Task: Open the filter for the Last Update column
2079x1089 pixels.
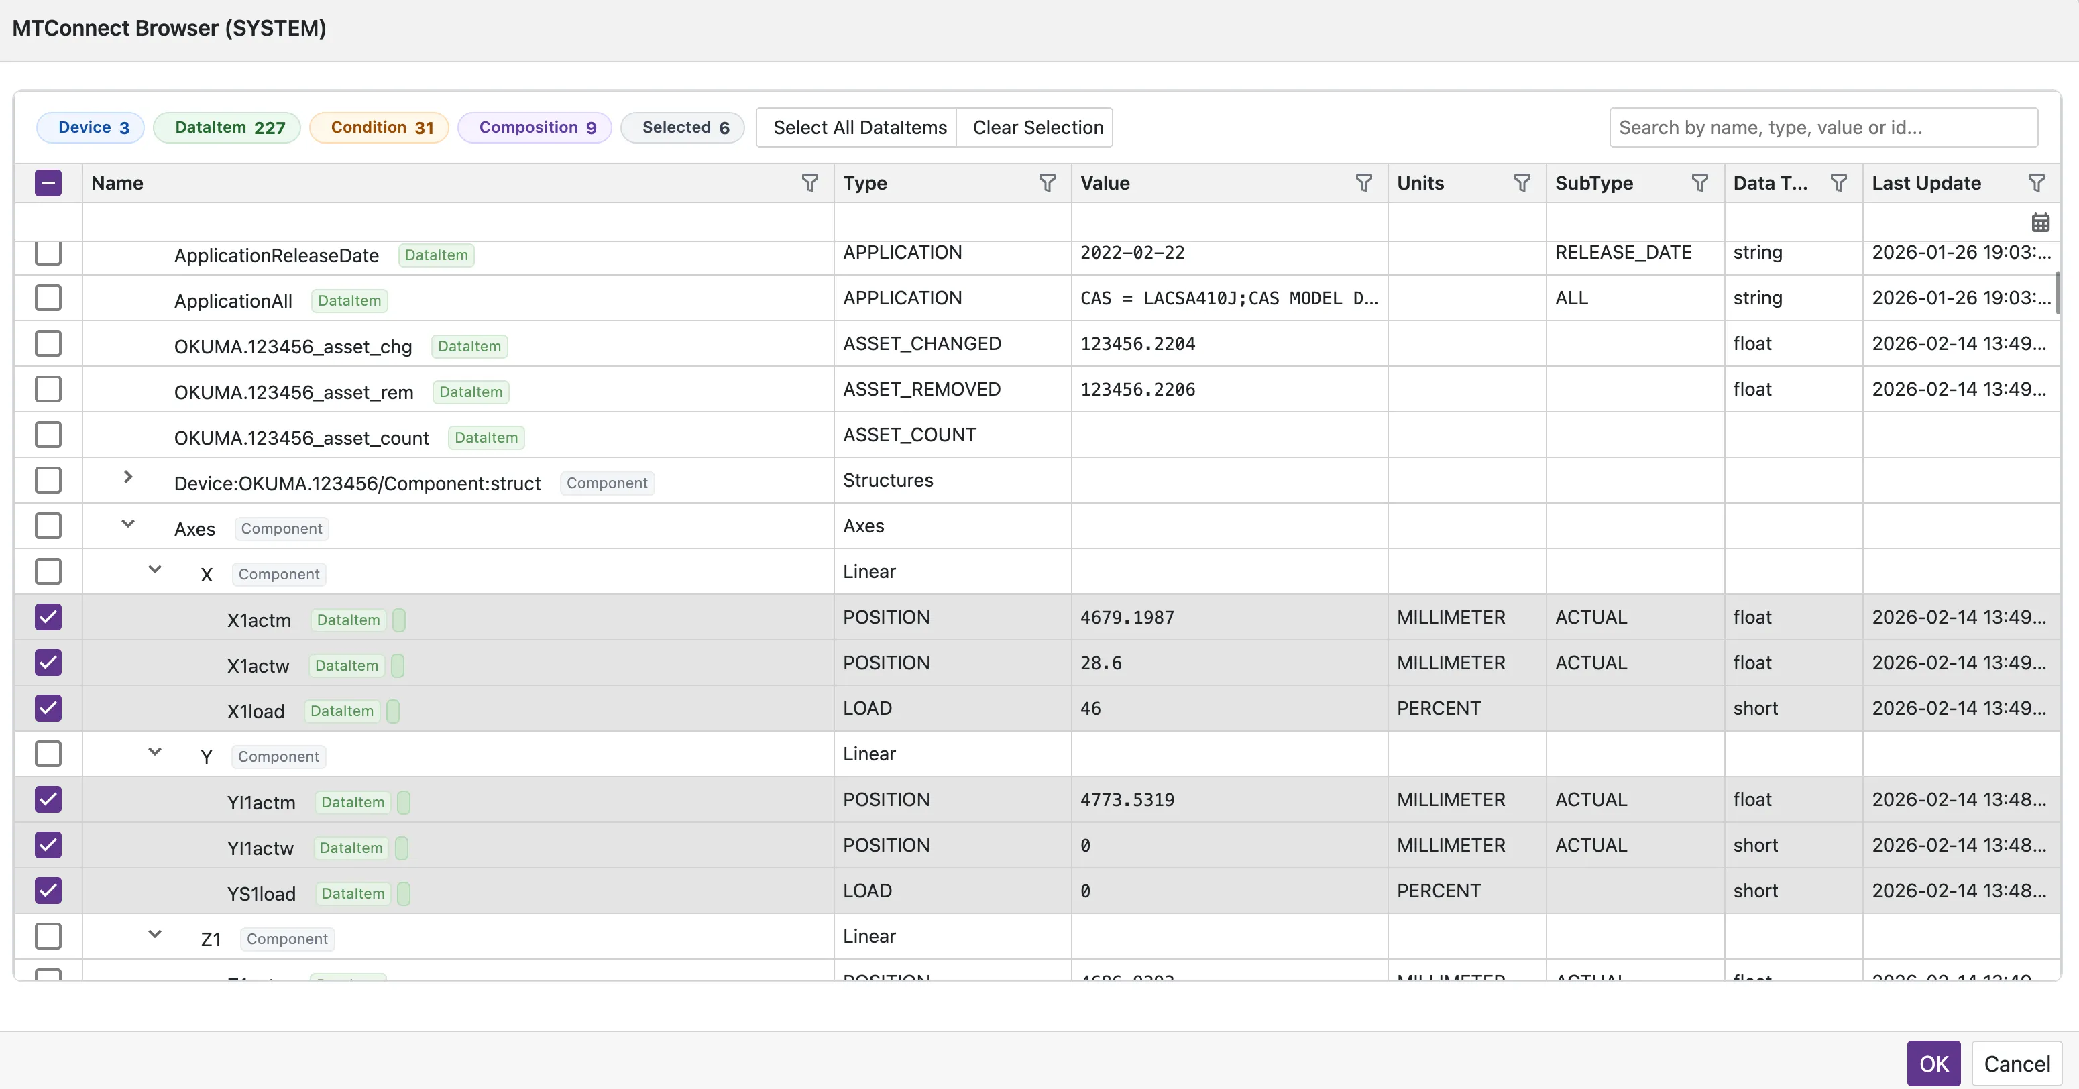Action: pos(2037,183)
